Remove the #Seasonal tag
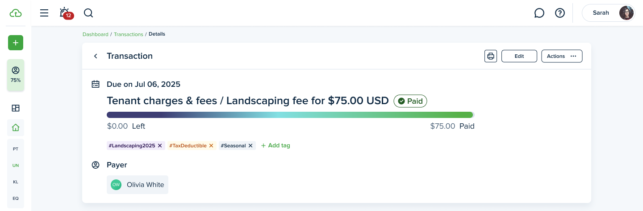 251,146
